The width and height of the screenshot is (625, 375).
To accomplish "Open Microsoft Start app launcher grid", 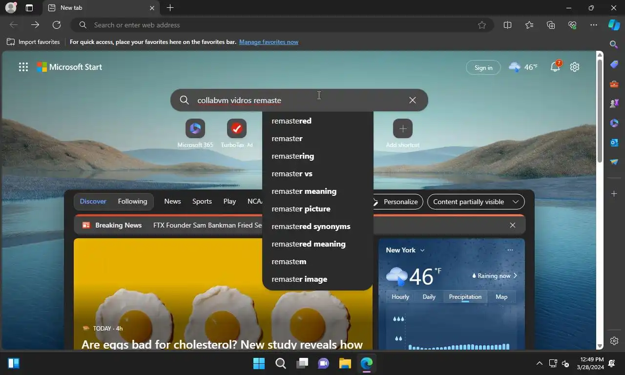I will coord(23,67).
